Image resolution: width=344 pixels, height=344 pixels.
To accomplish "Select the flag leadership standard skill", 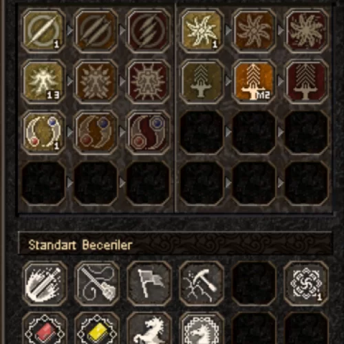I will (x=149, y=283).
